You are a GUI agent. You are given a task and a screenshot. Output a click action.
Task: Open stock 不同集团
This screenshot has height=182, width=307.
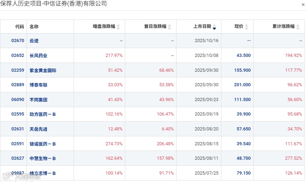click(38, 100)
